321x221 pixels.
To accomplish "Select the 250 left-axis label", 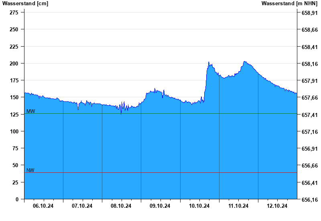I will tap(14, 29).
